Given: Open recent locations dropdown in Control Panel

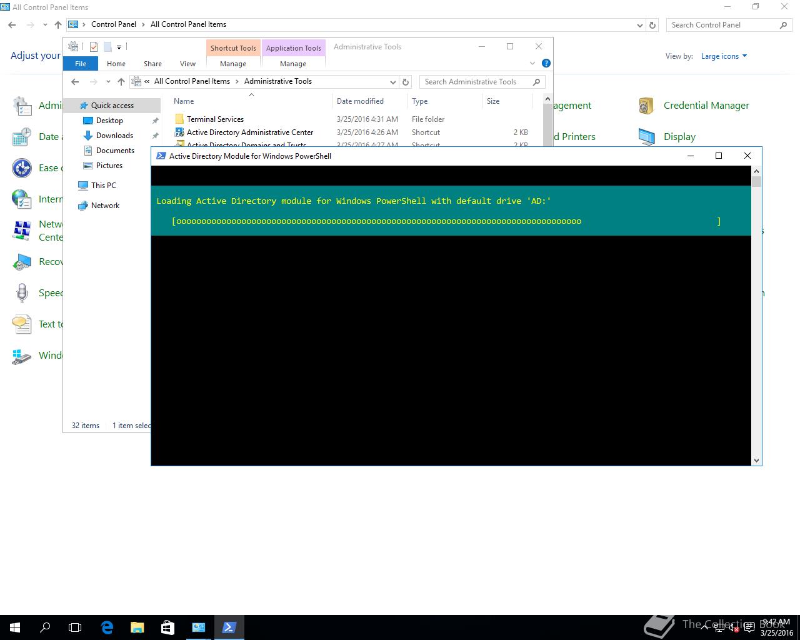Looking at the screenshot, I should (45, 25).
